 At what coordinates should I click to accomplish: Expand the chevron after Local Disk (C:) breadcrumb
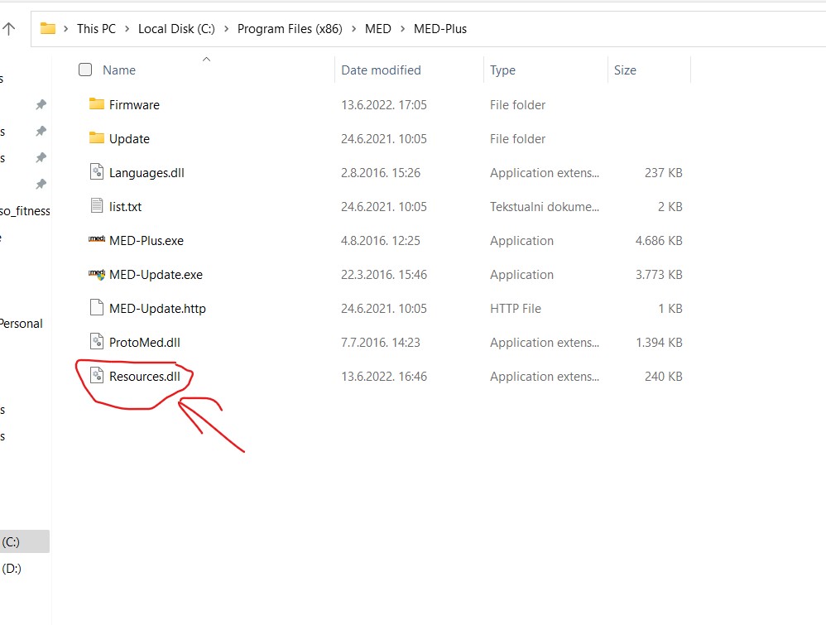[226, 29]
